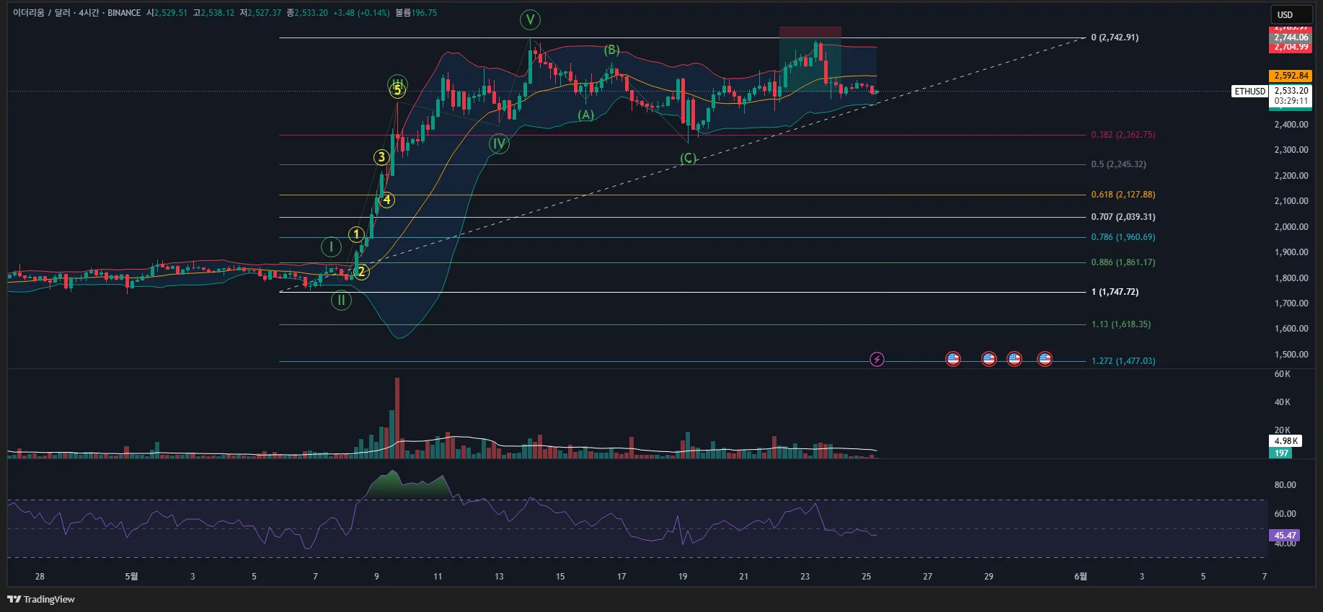Select the yellow circled 3 wave label
This screenshot has height=612, width=1323.
point(381,157)
